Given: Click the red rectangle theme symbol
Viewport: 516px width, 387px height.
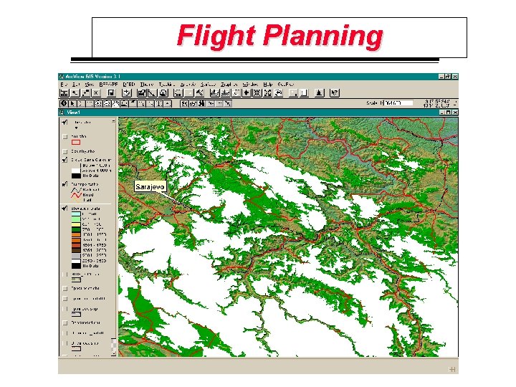Looking at the screenshot, I should (76, 143).
